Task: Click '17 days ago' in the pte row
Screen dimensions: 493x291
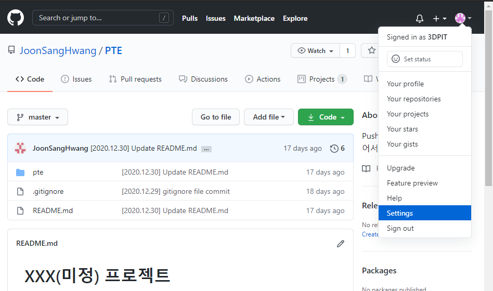Action: (x=326, y=172)
